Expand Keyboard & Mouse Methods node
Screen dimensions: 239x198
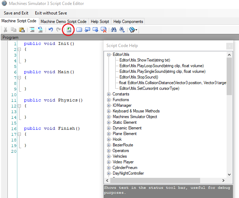[109, 111]
